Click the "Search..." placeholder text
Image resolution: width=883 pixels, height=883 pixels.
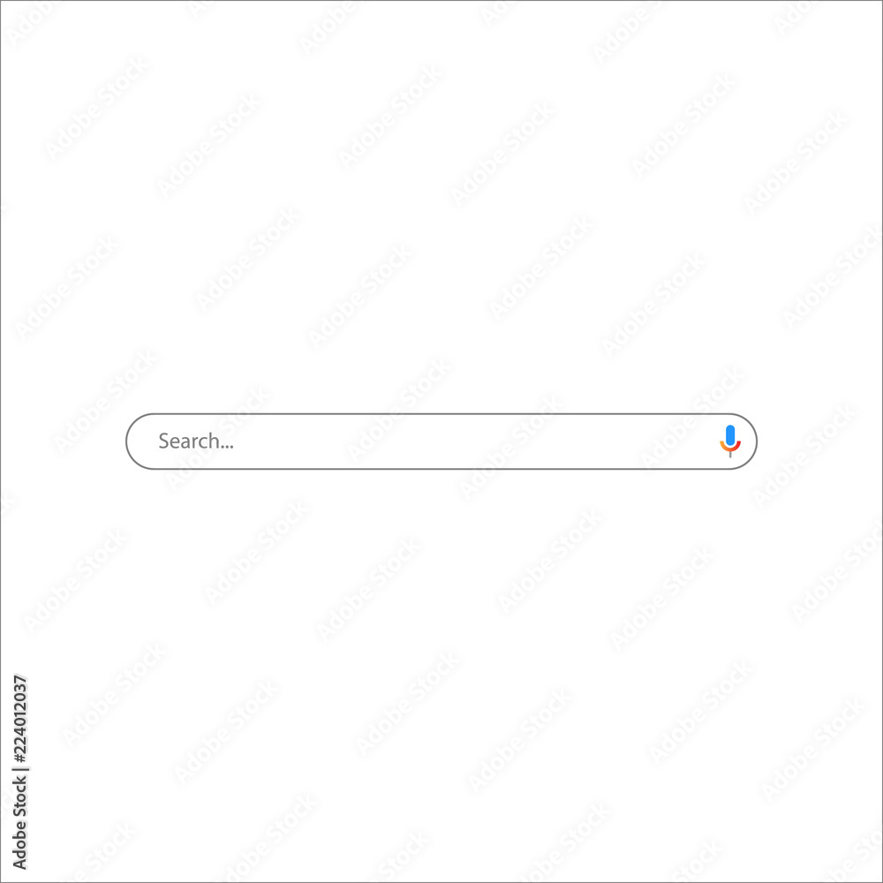coord(195,441)
